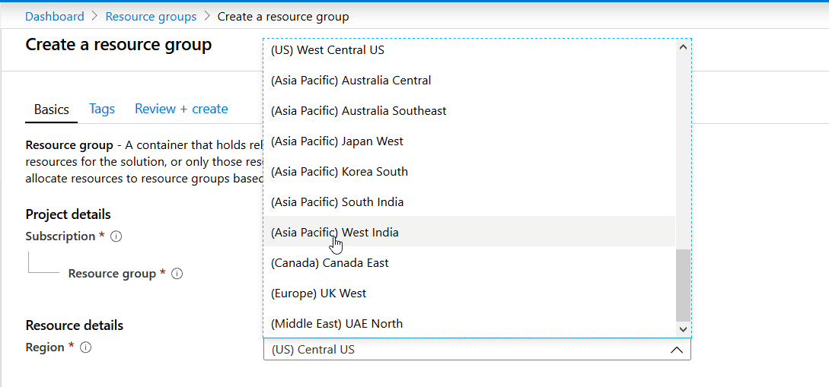
Task: Click the Region dropdown chevron arrow
Action: [676, 350]
